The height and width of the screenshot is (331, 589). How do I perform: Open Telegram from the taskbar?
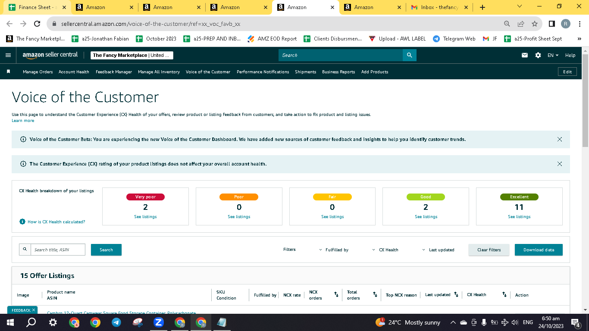coord(116,322)
